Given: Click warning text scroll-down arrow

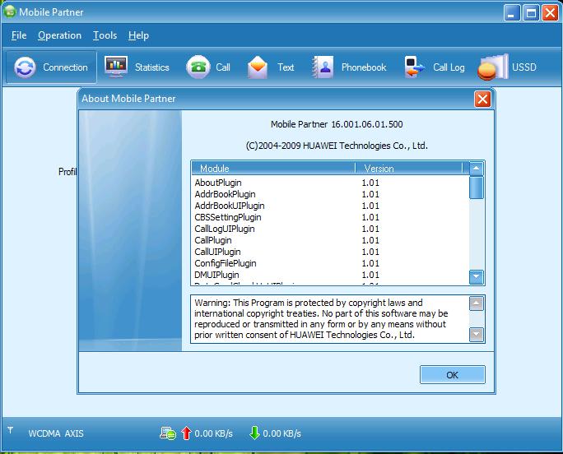Looking at the screenshot, I should 476,335.
